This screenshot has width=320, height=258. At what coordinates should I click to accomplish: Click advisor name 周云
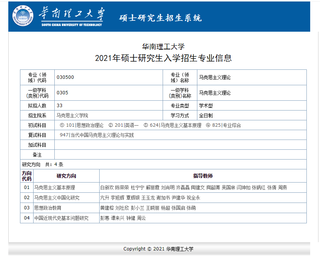141,218
